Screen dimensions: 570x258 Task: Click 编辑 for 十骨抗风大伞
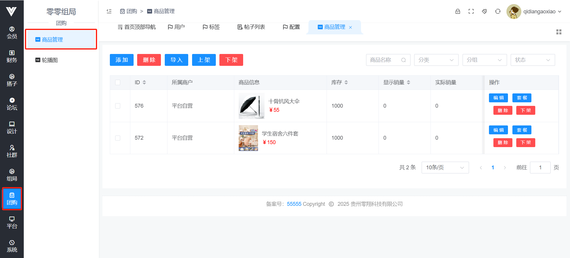498,98
